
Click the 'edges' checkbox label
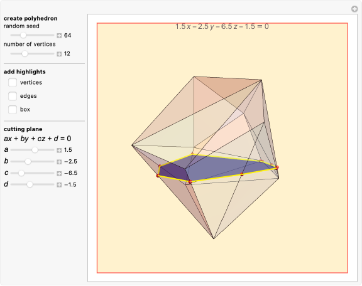[28, 96]
